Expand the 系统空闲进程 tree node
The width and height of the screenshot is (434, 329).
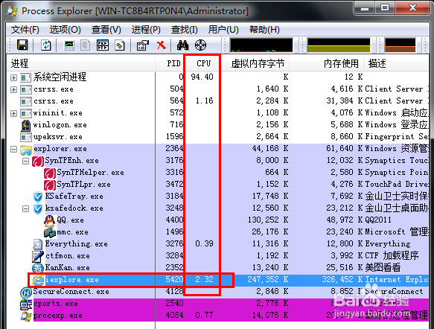point(13,77)
